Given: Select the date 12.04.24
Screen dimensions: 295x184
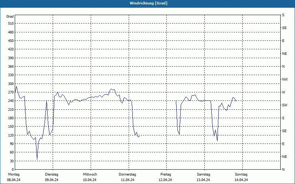Looking at the screenshot, I should click(x=165, y=180).
